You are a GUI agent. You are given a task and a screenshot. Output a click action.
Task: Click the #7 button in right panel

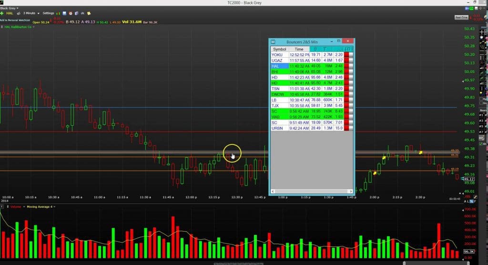click(x=482, y=132)
